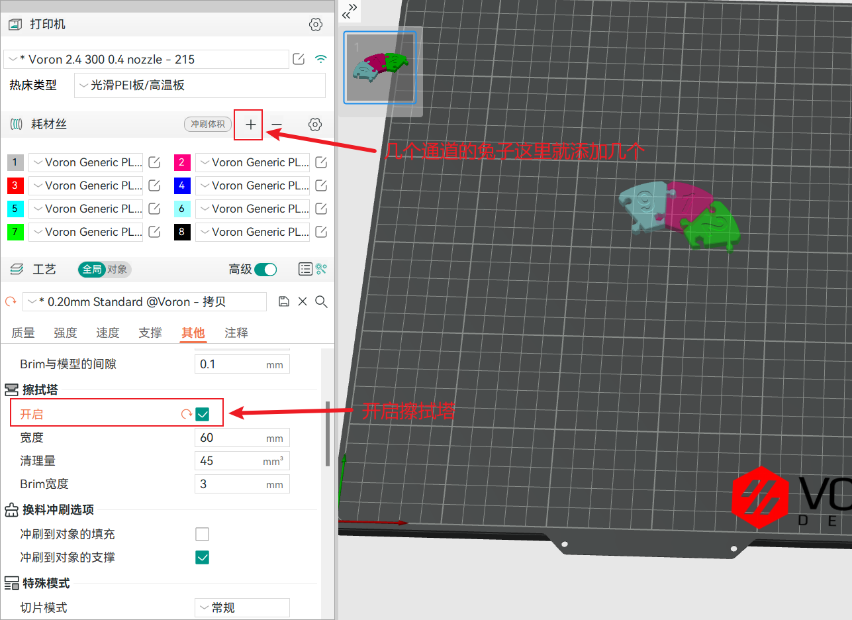
Task: Toggle the wipe tower enable checkbox
Action: (x=203, y=415)
